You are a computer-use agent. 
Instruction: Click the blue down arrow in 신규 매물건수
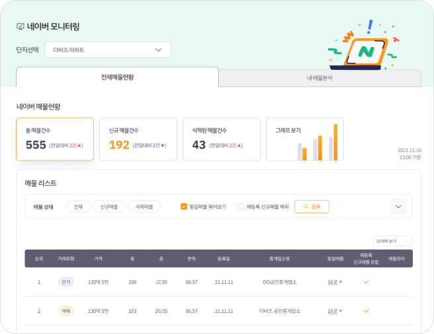pyautogui.click(x=163, y=146)
